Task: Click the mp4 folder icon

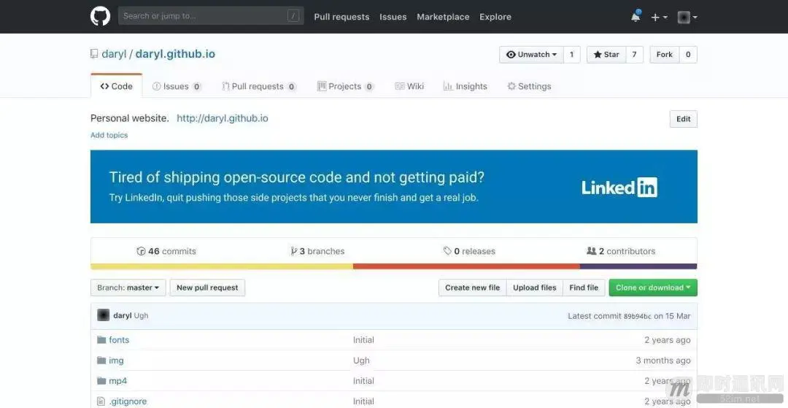Action: click(101, 381)
